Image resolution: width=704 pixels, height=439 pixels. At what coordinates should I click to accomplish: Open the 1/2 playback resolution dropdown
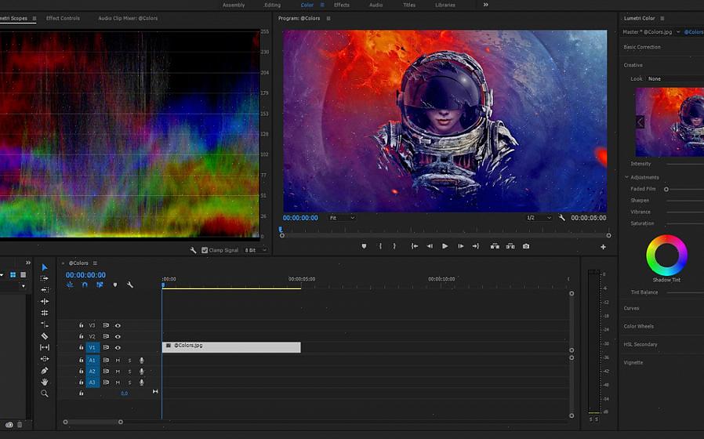click(x=539, y=218)
